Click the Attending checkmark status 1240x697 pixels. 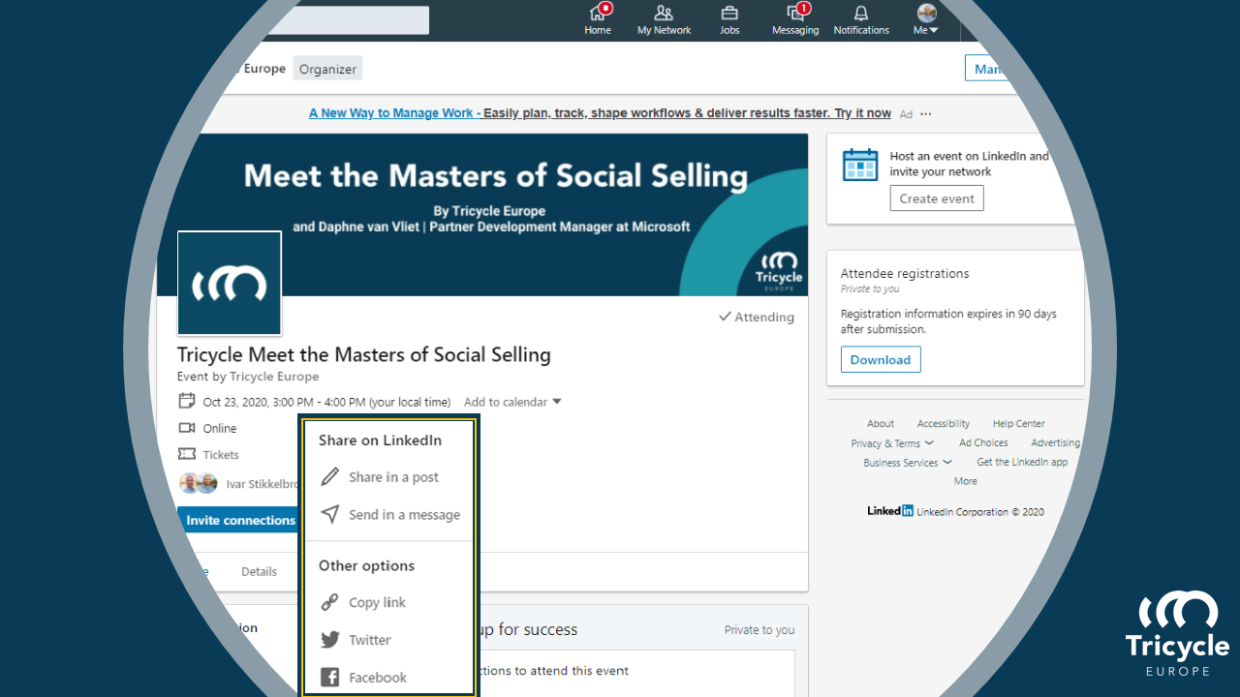click(x=757, y=317)
